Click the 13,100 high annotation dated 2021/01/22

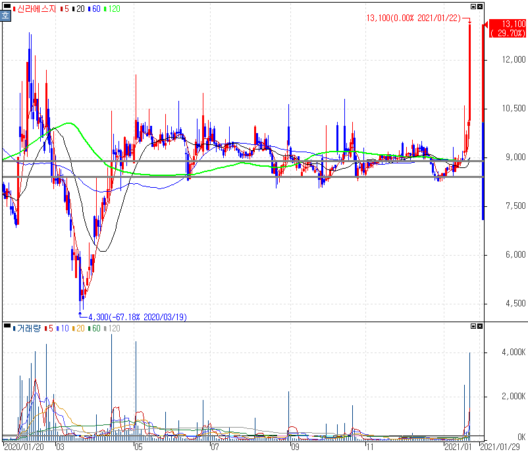coord(413,18)
